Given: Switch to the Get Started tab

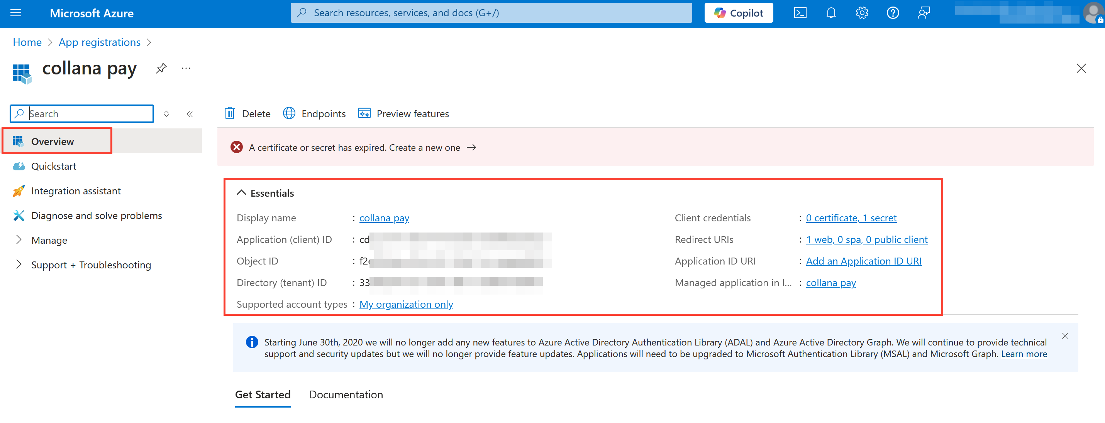Looking at the screenshot, I should point(263,394).
